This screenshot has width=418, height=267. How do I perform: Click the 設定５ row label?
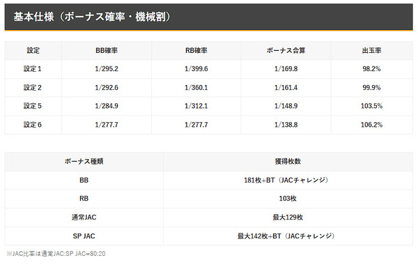point(33,106)
